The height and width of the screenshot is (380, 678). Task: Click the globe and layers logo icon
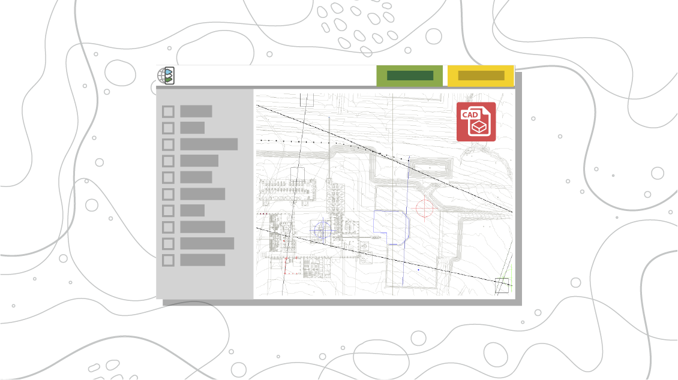pos(166,76)
